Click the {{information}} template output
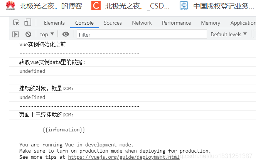The height and width of the screenshot is (163, 256). pos(64,130)
